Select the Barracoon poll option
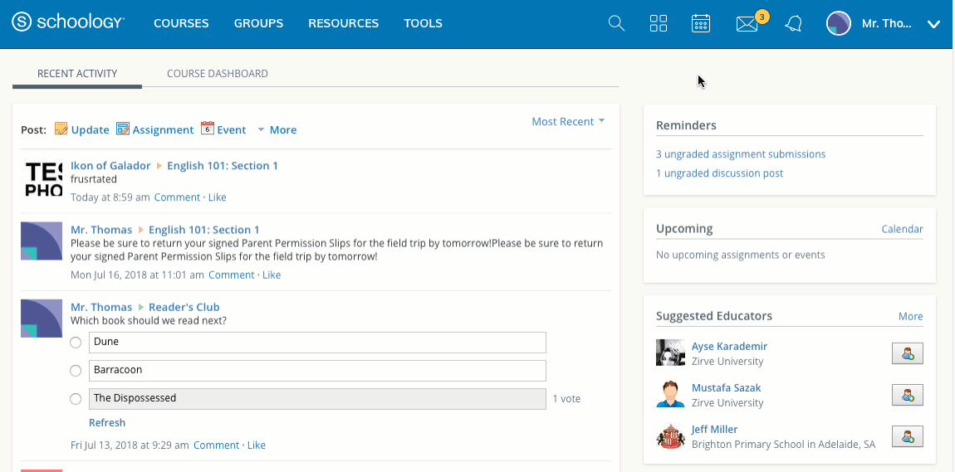 (x=76, y=371)
